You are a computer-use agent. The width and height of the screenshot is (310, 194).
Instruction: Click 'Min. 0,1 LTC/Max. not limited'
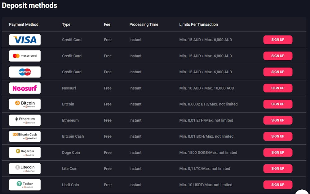(205, 169)
